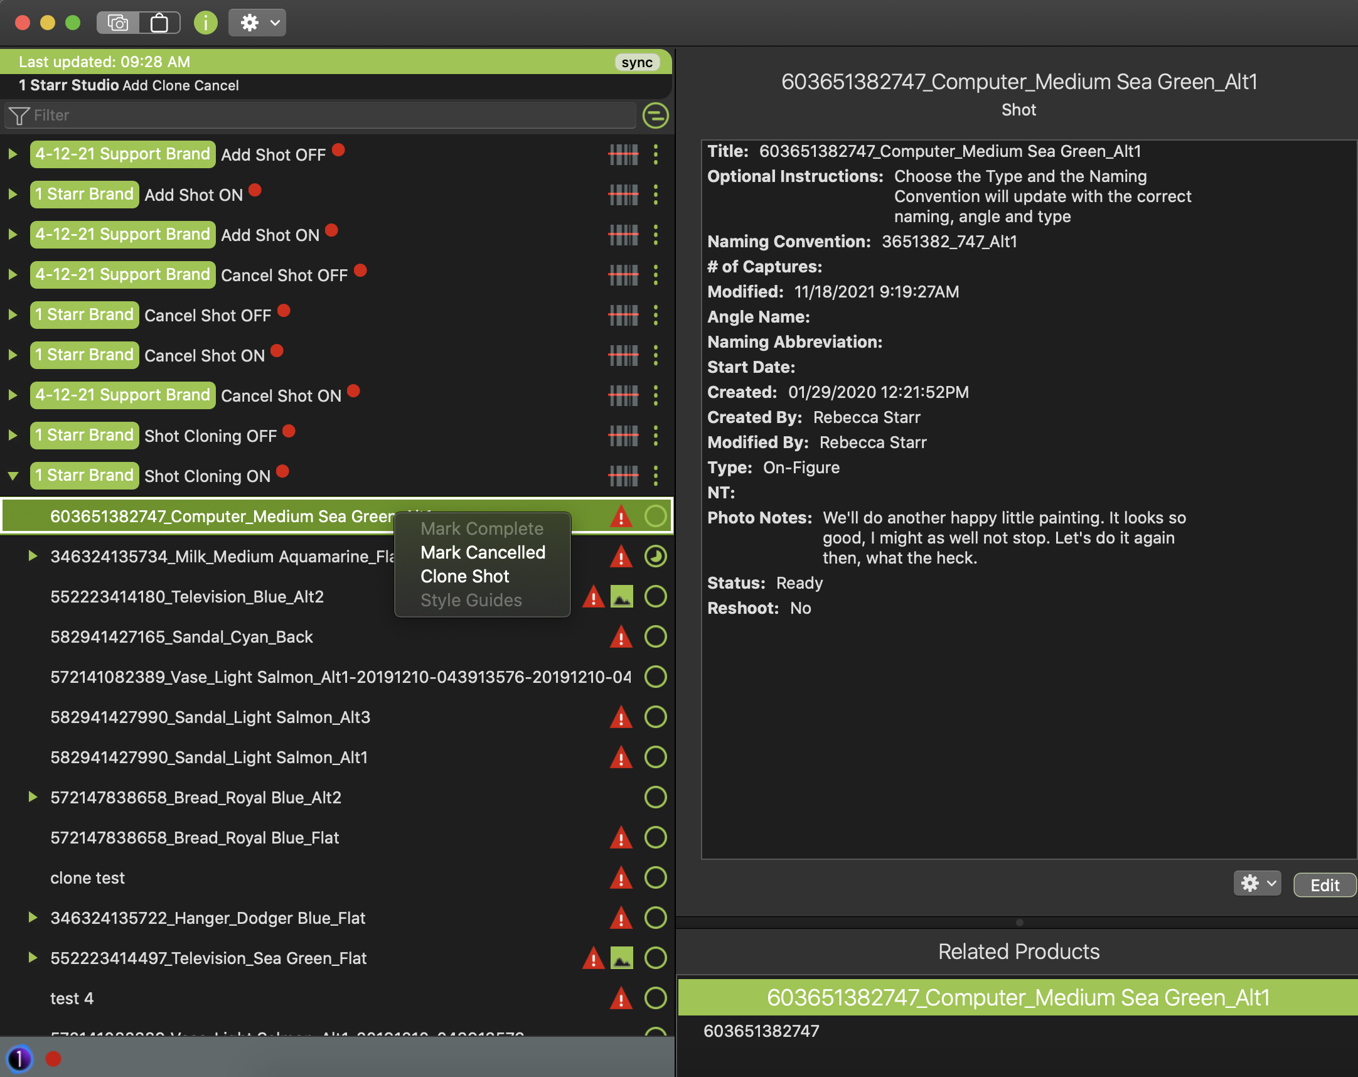Click barcode icon for 4-12-21 Cancel Shot ON
Viewport: 1358px width, 1077px height.
tap(623, 395)
